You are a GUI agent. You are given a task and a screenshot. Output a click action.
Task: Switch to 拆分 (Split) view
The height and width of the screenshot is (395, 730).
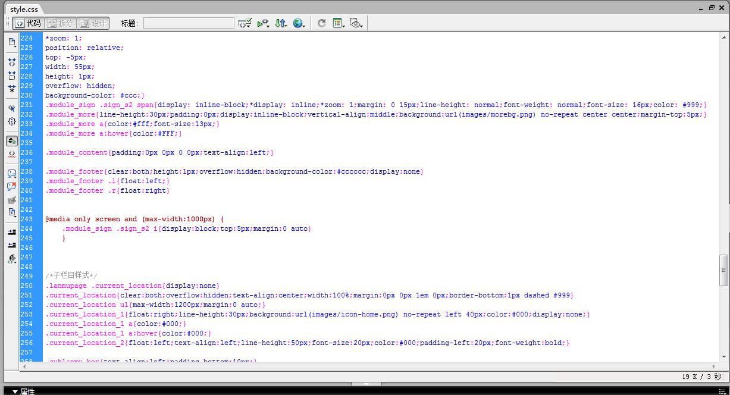click(59, 23)
